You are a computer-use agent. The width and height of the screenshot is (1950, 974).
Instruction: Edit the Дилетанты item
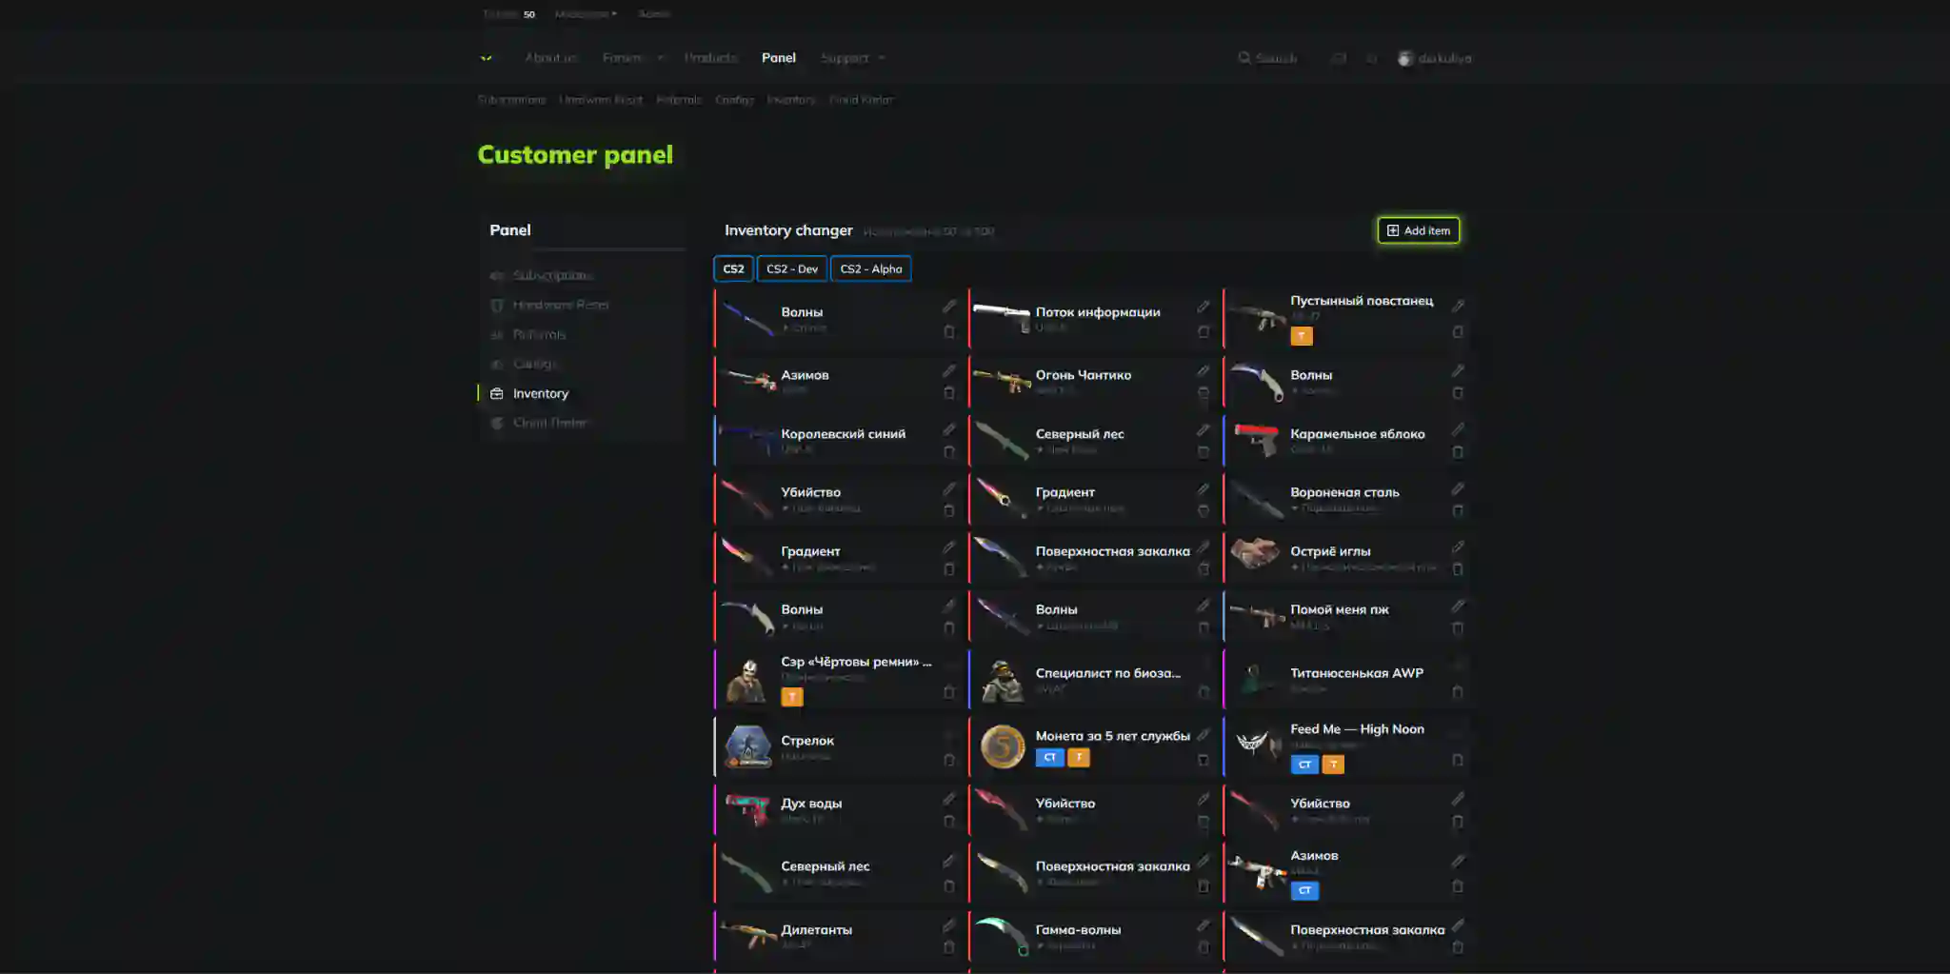point(949,924)
